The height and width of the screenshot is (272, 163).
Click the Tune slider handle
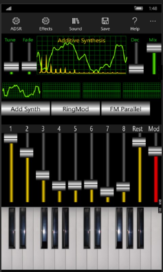[x=12, y=67]
